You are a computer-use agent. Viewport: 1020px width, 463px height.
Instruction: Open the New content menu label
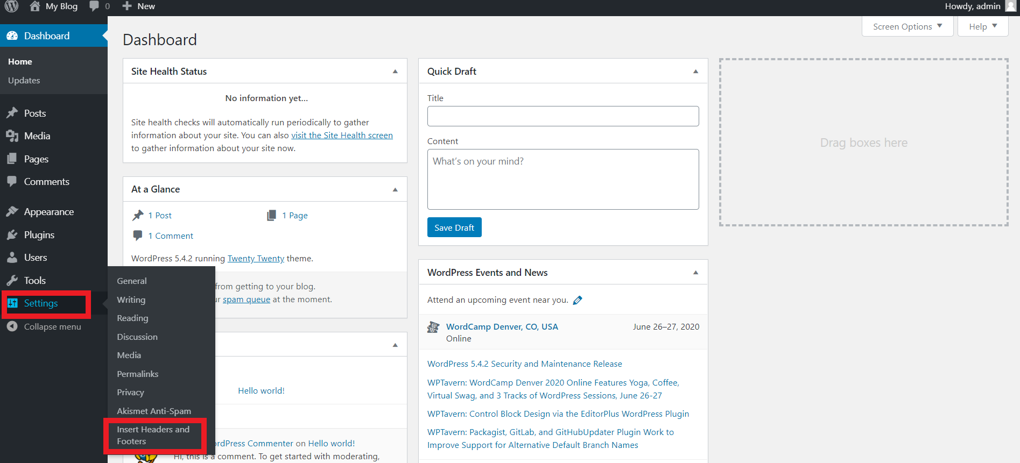click(x=146, y=6)
